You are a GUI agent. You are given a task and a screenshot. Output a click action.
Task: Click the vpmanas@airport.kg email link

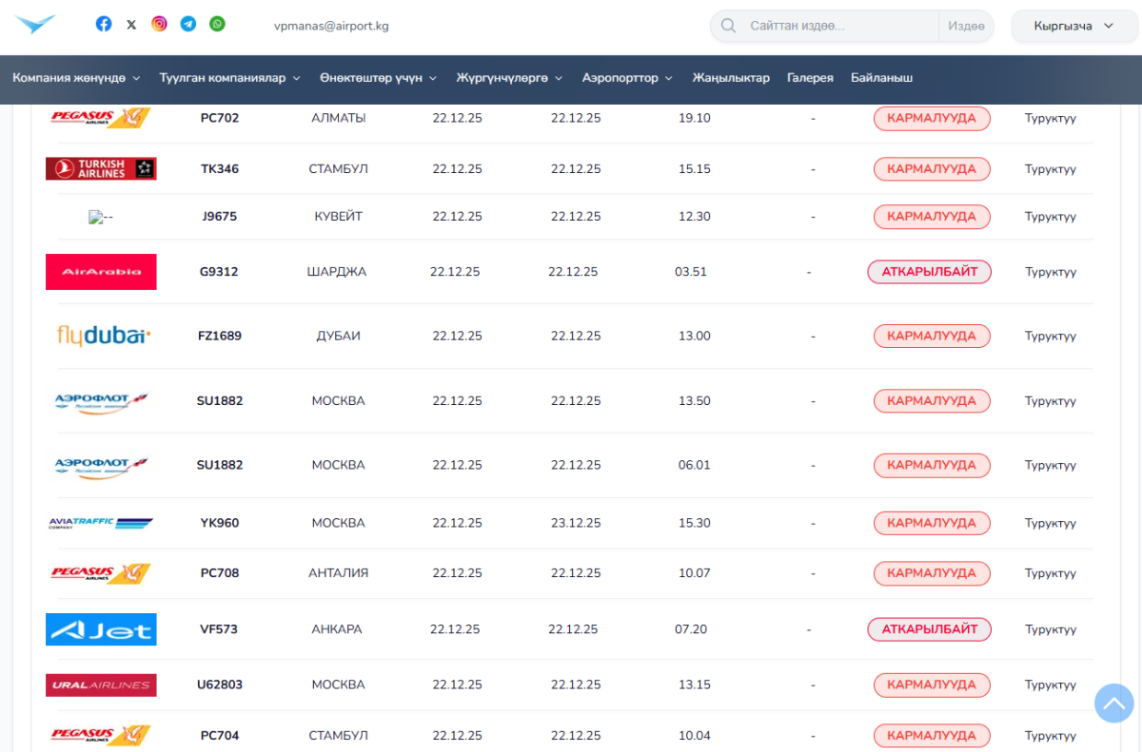tap(331, 26)
